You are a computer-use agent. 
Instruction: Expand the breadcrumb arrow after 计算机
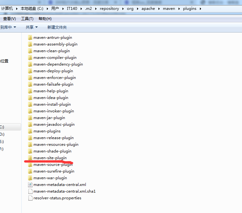[x=17, y=9]
